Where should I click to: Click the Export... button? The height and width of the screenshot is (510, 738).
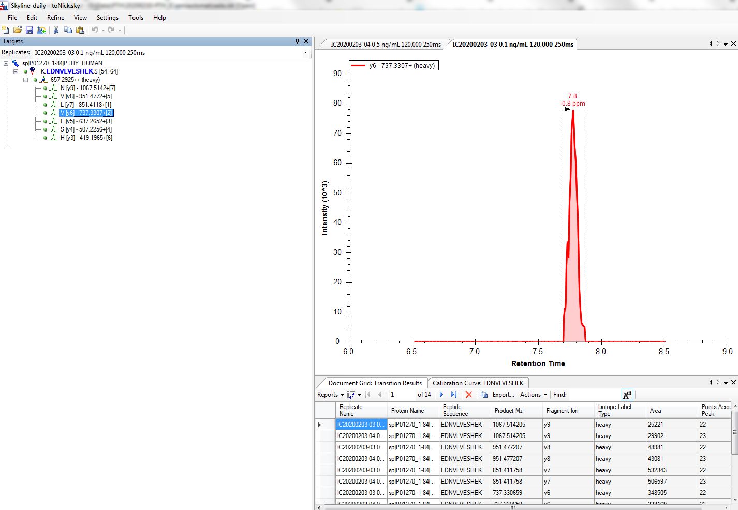[503, 395]
